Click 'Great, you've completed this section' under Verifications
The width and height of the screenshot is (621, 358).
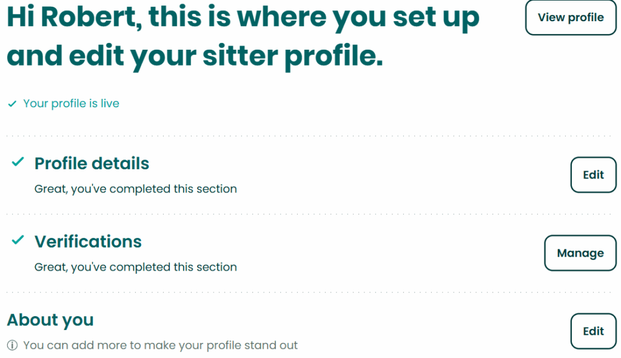(x=135, y=267)
